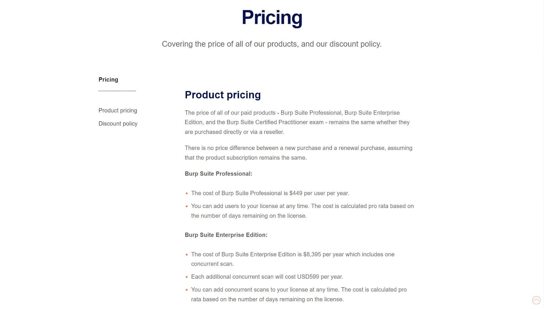Go to Discount policy in sidebar
Screen dimensions: 544x309
click(x=118, y=124)
